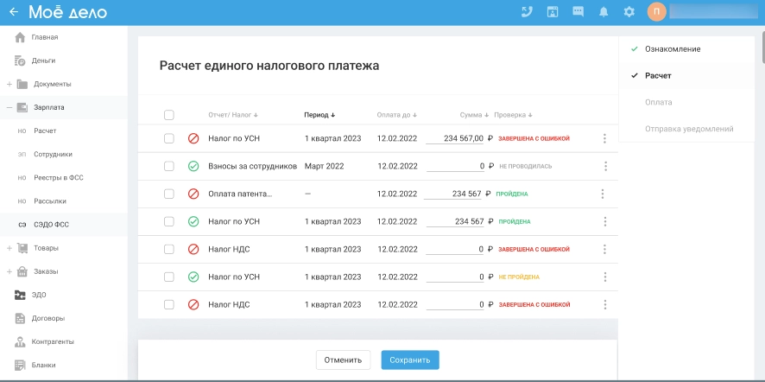The height and width of the screenshot is (382, 765).
Task: Click Отменить button
Action: coord(343,360)
